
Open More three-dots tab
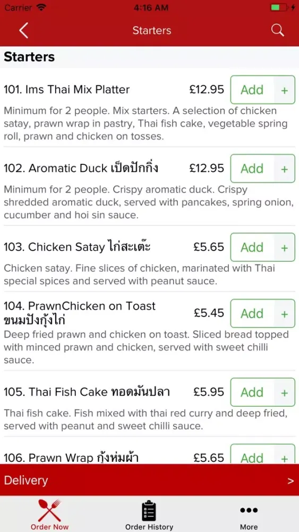pos(249,514)
